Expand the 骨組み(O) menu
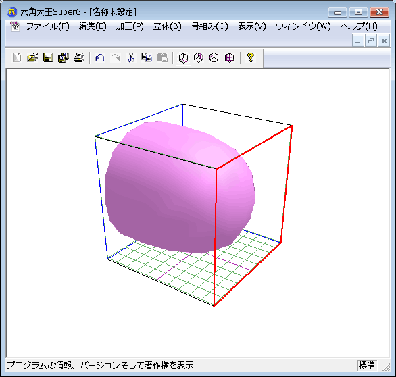This screenshot has width=396, height=377. pyautogui.click(x=209, y=26)
